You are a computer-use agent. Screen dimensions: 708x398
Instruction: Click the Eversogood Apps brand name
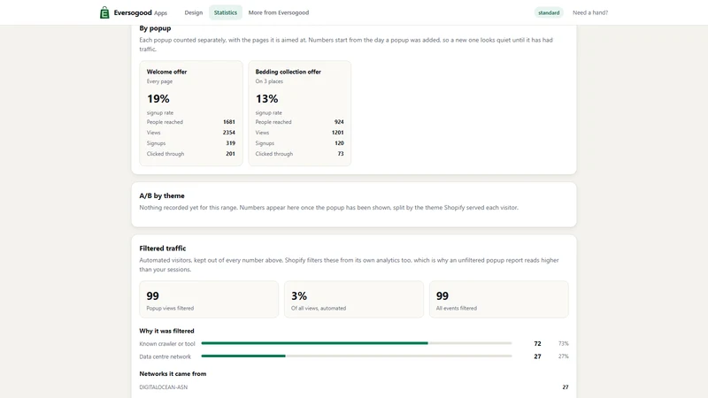(x=141, y=12)
